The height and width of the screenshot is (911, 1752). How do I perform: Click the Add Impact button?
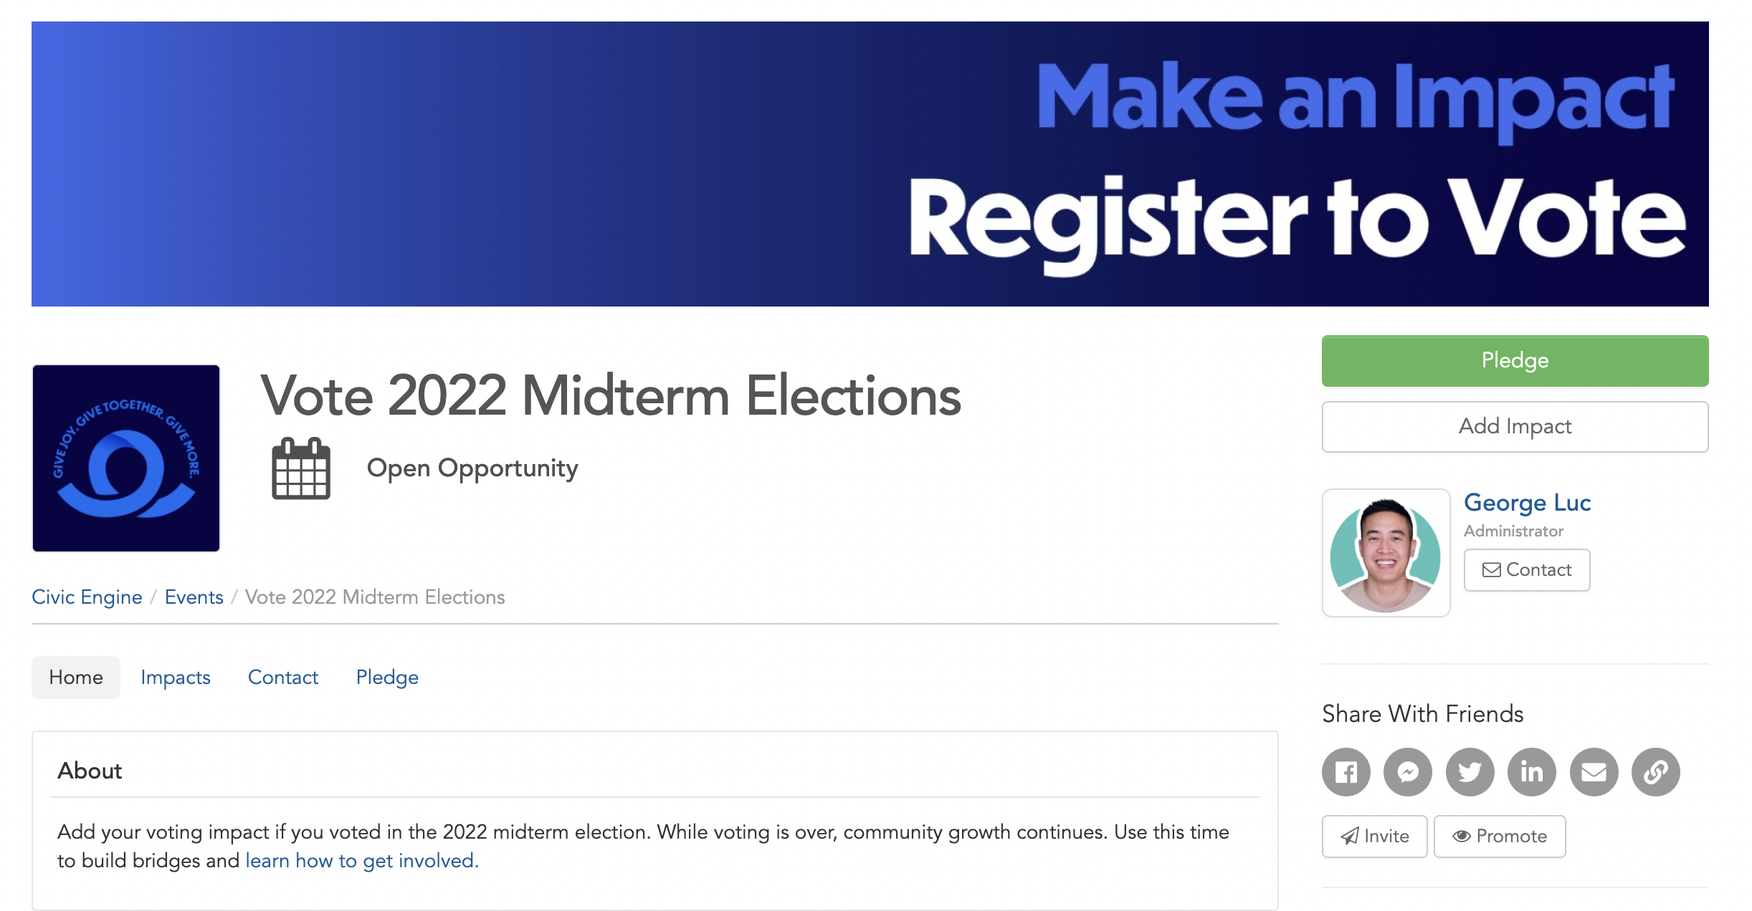tap(1515, 427)
